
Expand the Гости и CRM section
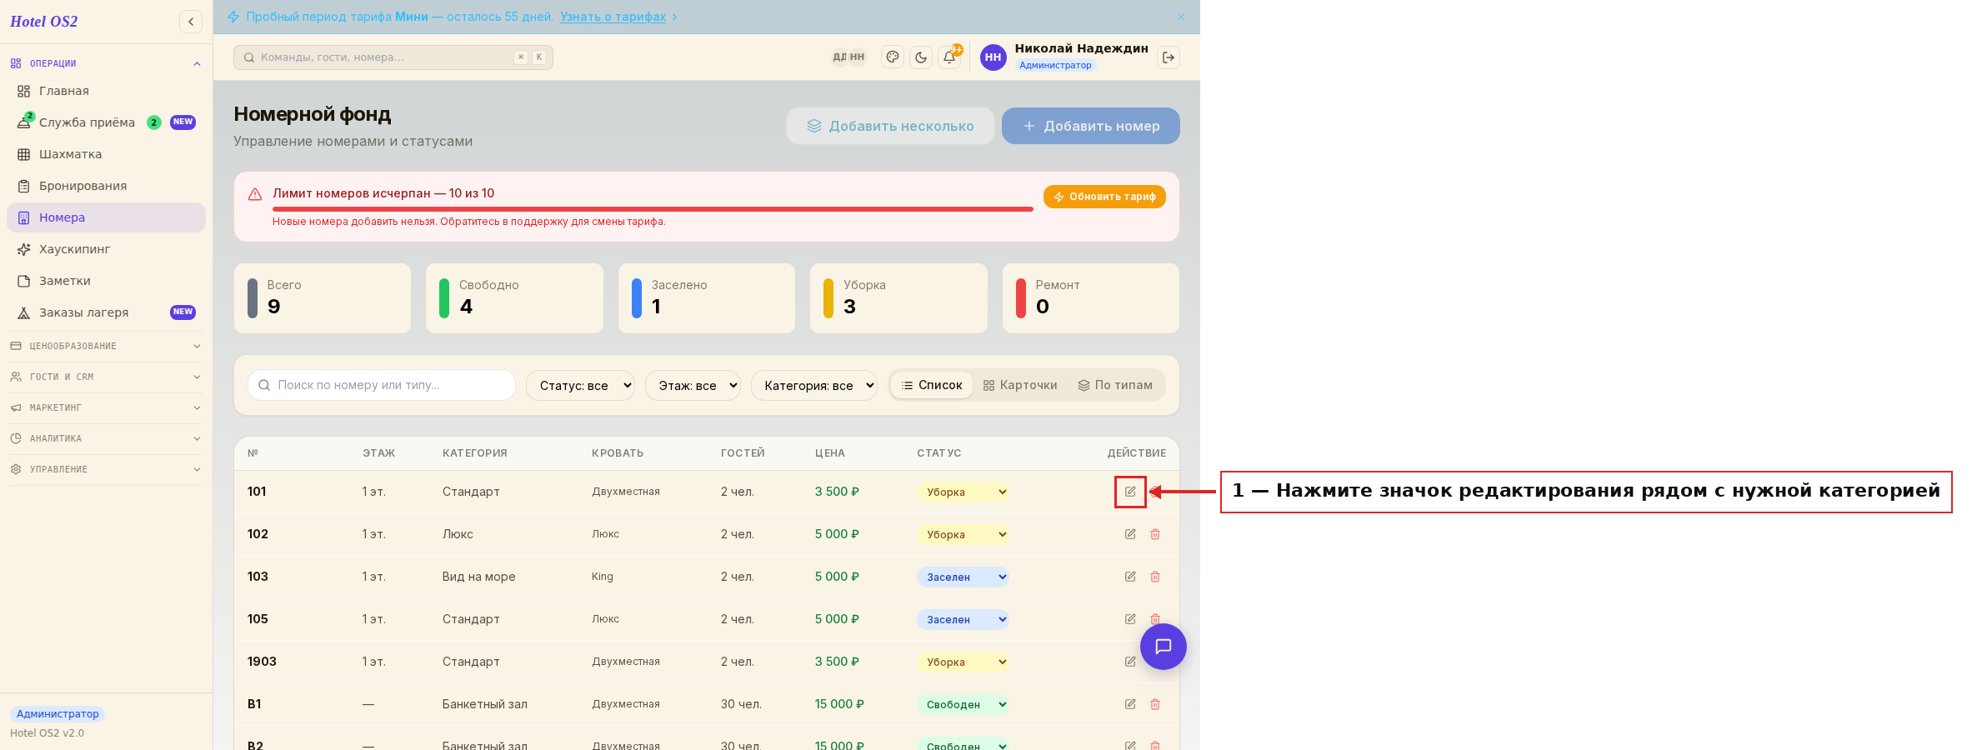pyautogui.click(x=106, y=377)
